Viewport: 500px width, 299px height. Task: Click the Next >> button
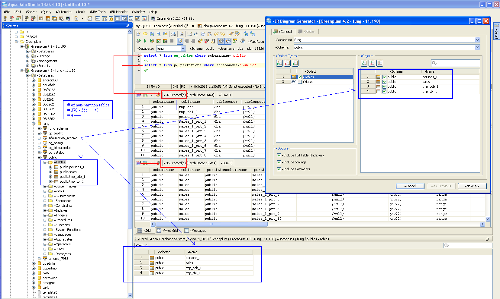click(x=472, y=186)
